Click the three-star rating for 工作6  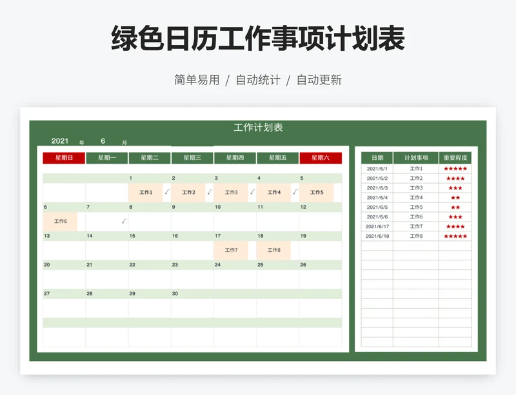[455, 217]
